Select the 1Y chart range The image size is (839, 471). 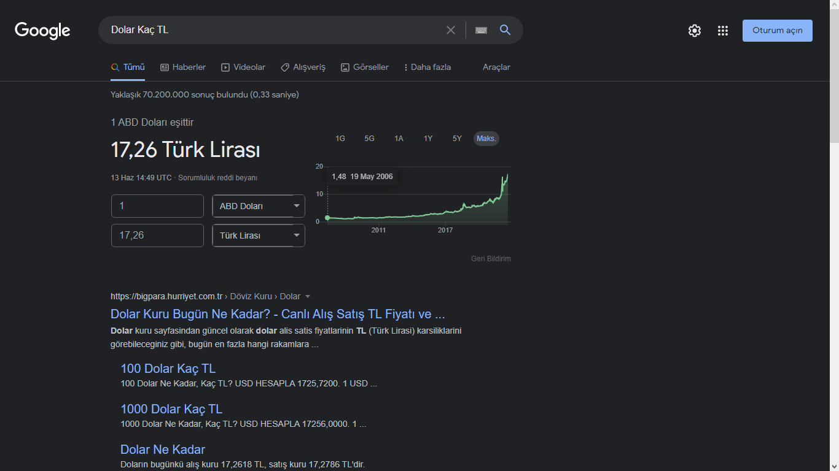click(x=428, y=139)
